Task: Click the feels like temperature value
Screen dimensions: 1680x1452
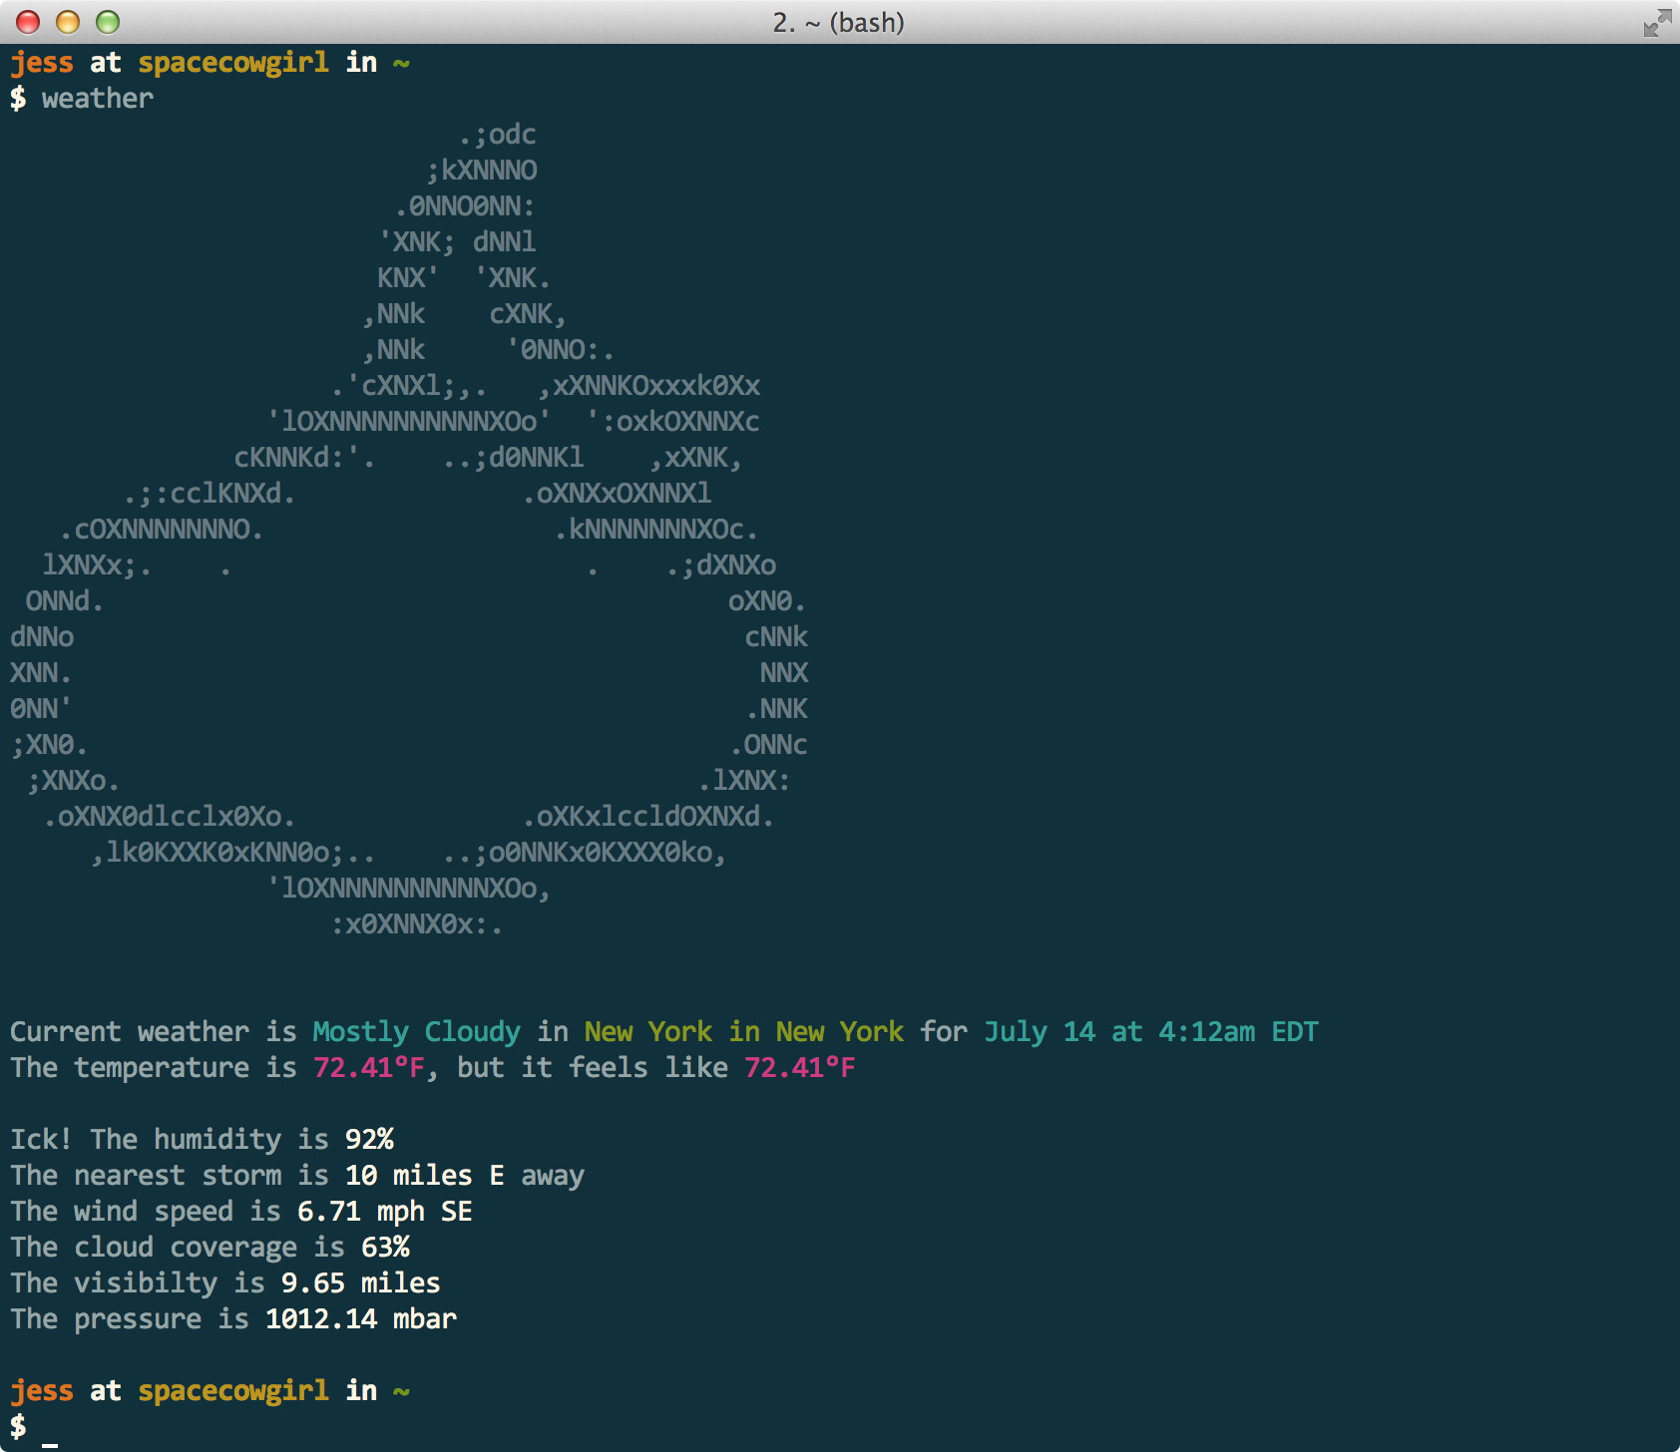Action: pyautogui.click(x=800, y=1068)
